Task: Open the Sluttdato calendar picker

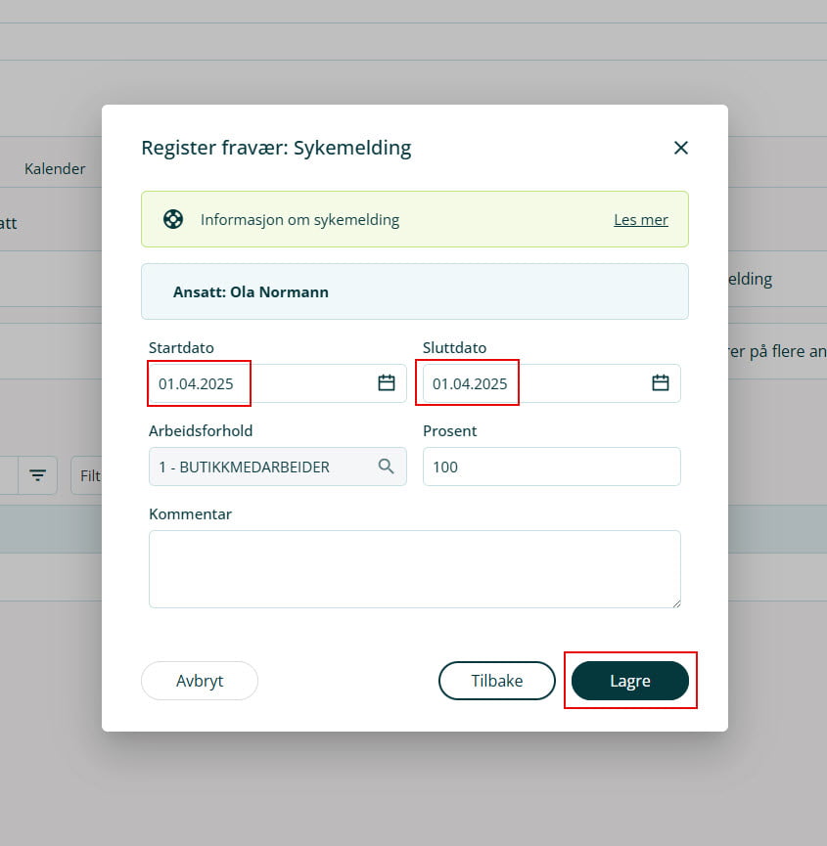Action: 661,383
